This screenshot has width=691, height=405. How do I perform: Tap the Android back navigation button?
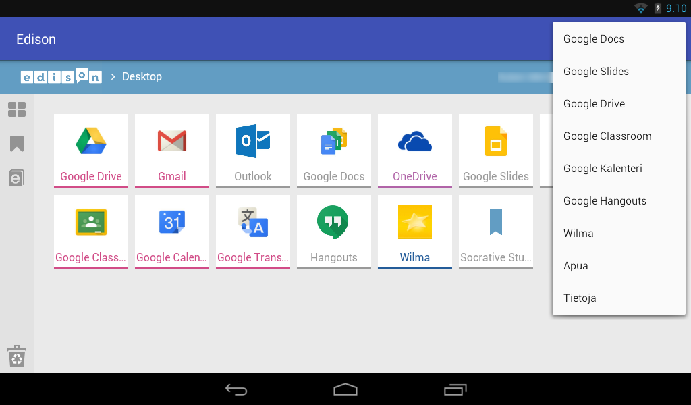tap(236, 389)
